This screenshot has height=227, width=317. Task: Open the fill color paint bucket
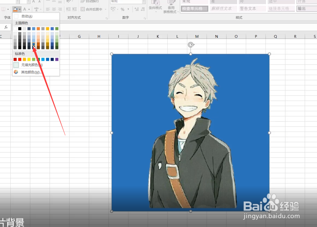(x=15, y=9)
